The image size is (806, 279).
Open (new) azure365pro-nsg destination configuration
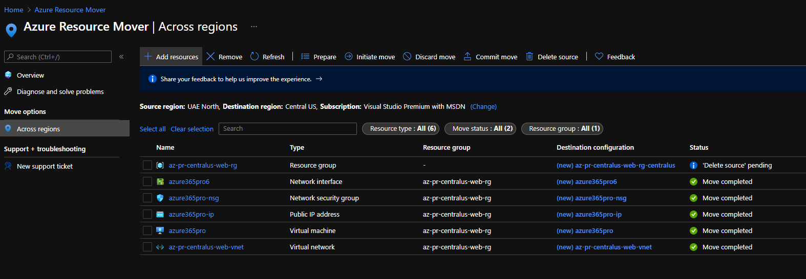(591, 198)
